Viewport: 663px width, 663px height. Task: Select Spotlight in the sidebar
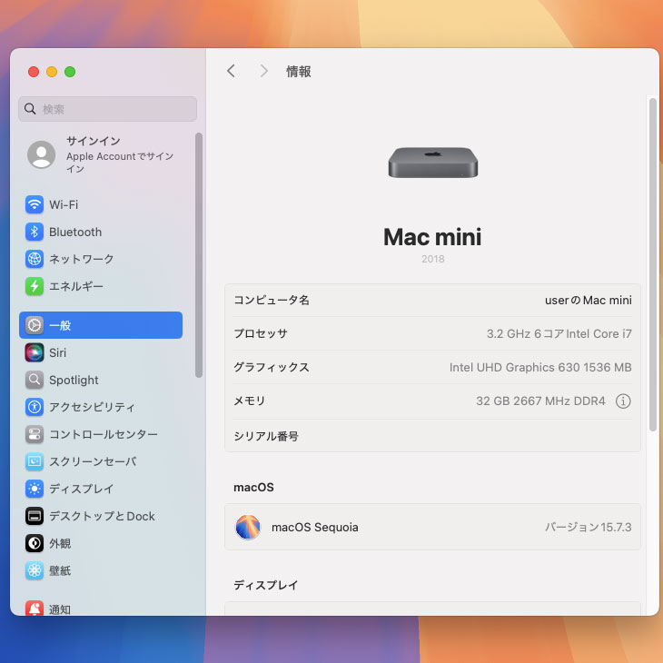[x=74, y=380]
